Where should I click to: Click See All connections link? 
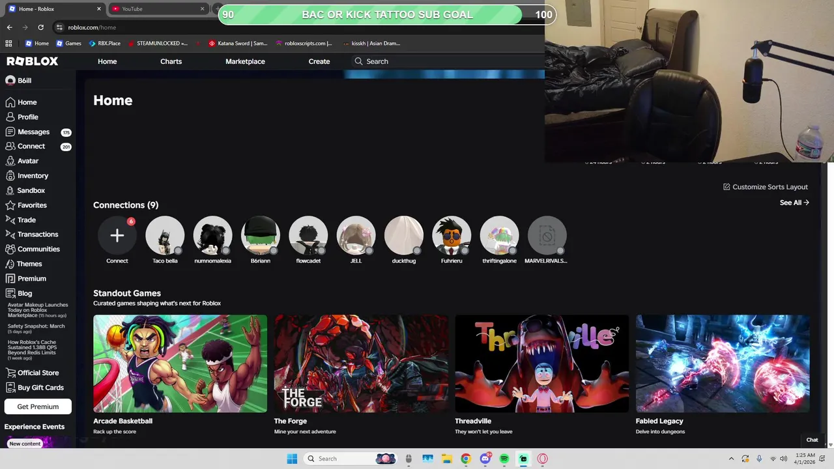tap(794, 203)
